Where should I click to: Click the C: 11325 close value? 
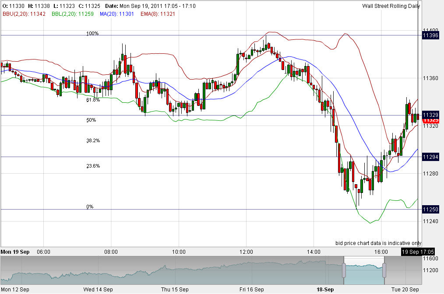(x=89, y=6)
